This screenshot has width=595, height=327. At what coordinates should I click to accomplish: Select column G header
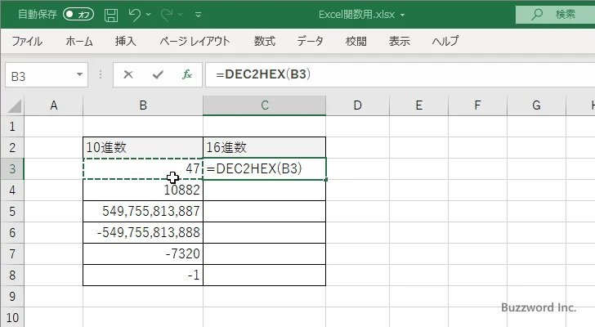pyautogui.click(x=536, y=105)
